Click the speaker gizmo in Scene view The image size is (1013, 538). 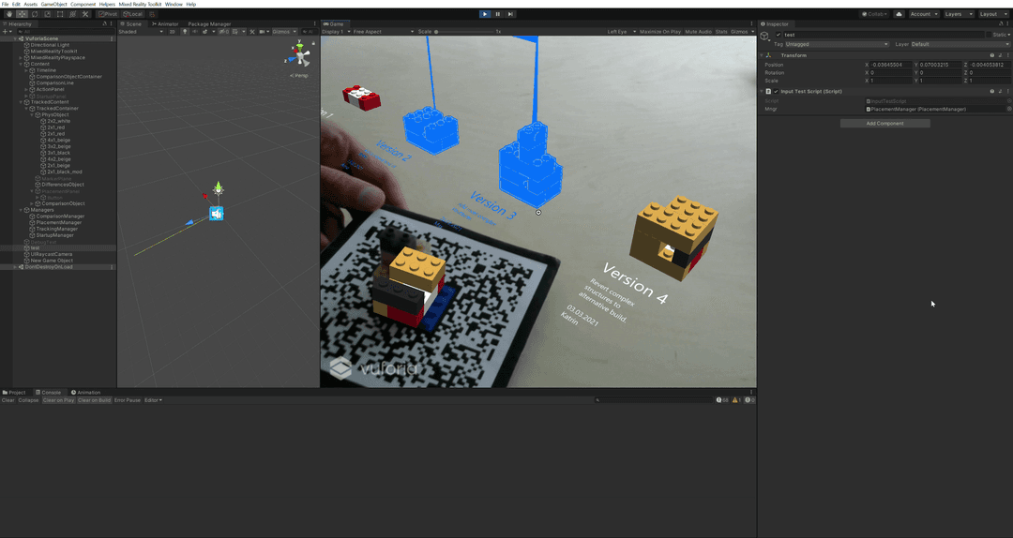coord(217,213)
